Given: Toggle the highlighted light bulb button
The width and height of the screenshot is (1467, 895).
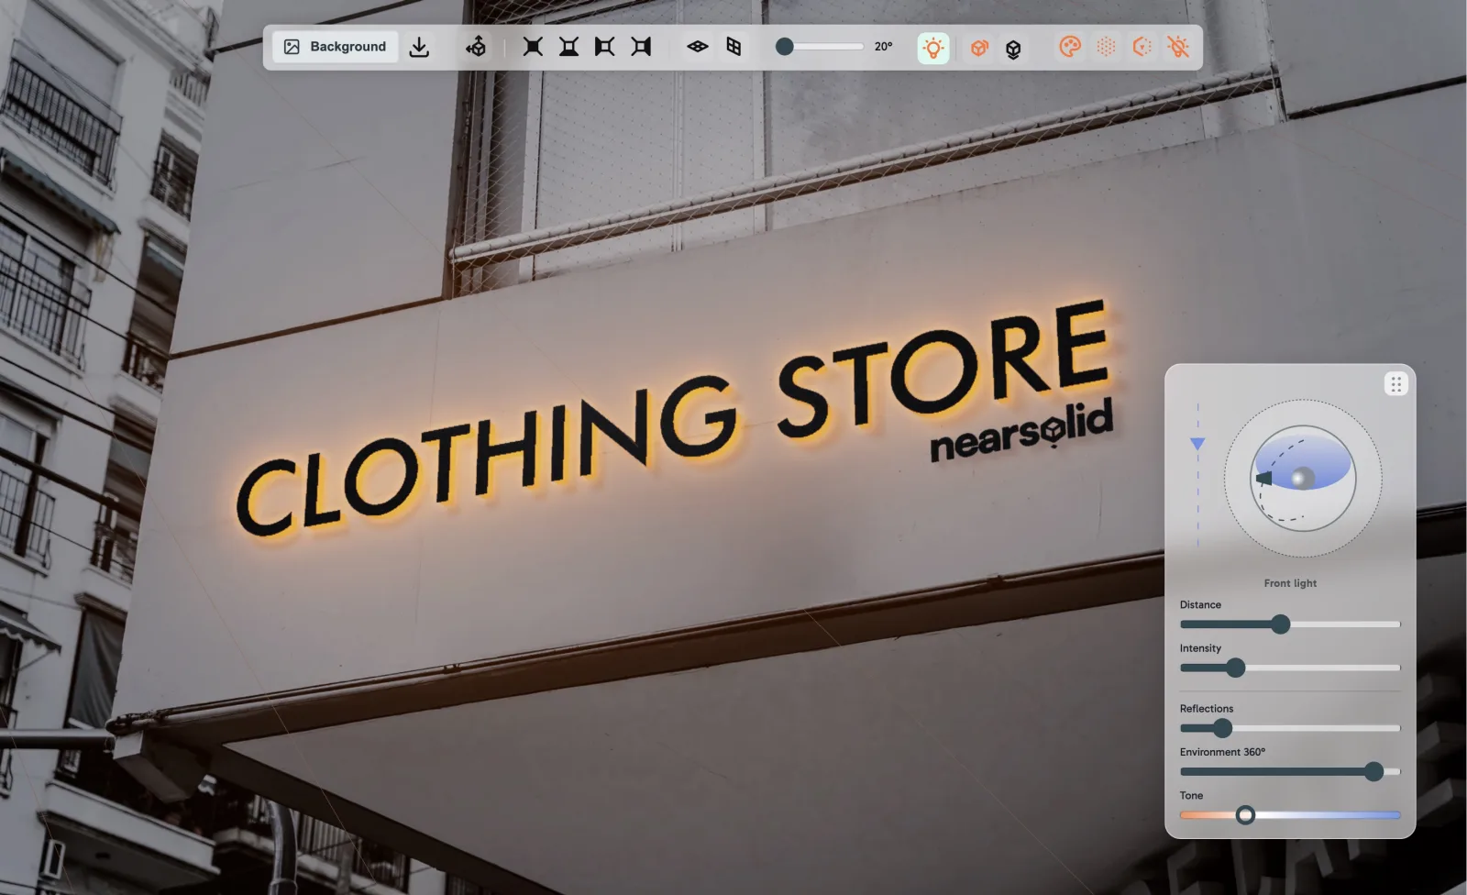Looking at the screenshot, I should 933,48.
